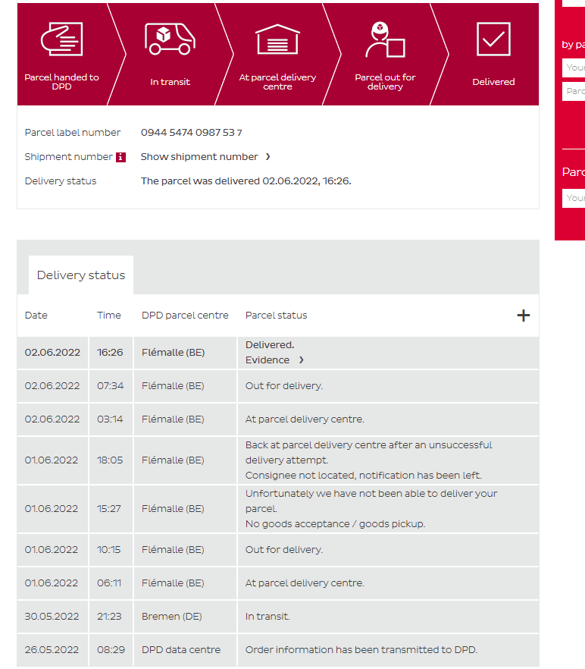
Task: Click the Date column header
Action: click(36, 316)
